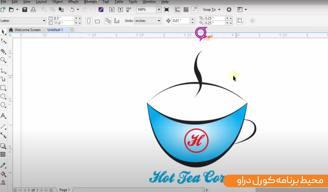Set page orientation to Portrait

[x=89, y=21]
